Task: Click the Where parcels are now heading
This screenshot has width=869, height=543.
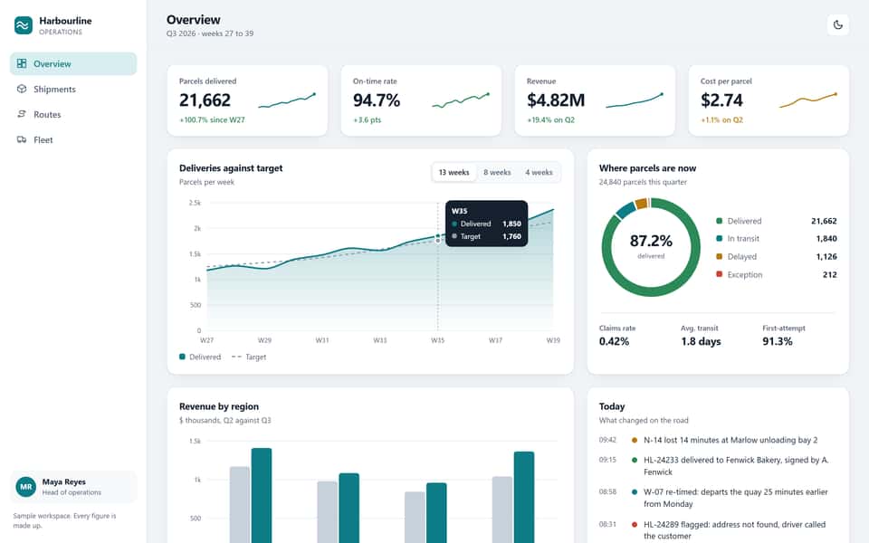Action: (647, 168)
